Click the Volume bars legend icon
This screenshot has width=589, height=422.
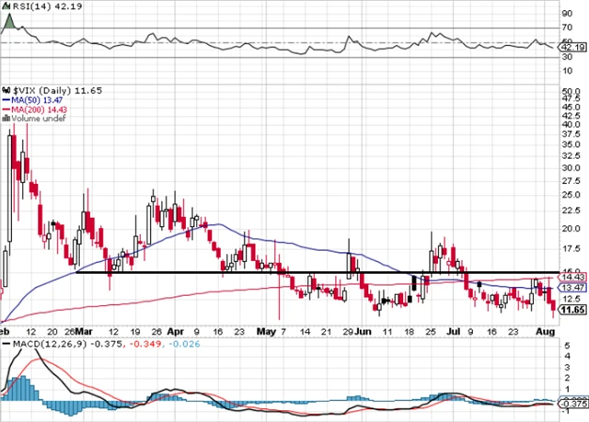tap(6, 119)
